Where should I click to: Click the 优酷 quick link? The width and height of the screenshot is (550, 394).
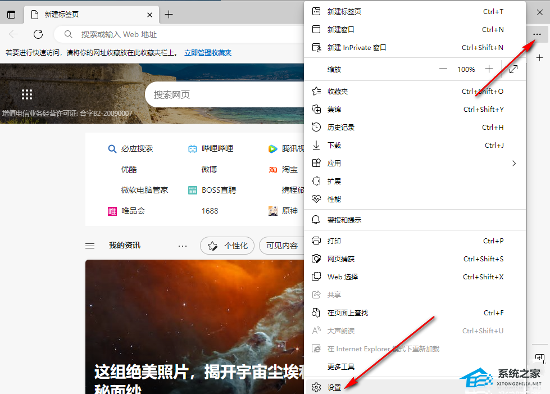[x=129, y=169]
